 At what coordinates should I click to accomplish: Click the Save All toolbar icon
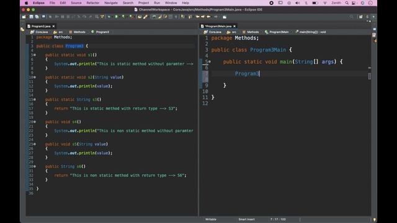pos(37,17)
